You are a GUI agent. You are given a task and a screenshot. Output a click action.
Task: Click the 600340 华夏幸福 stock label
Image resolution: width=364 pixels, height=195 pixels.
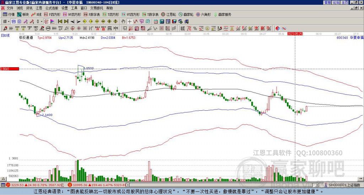(x=350, y=37)
